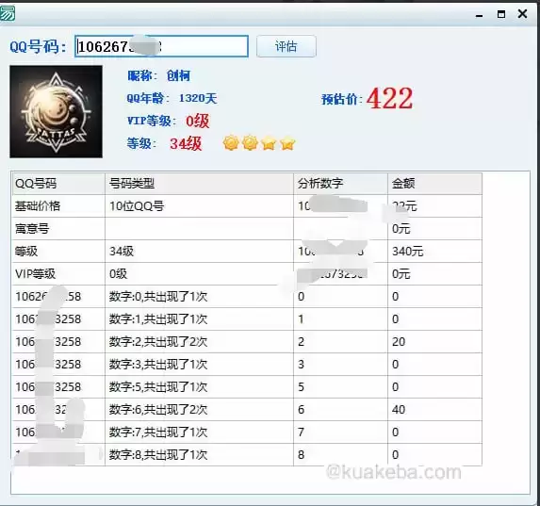
Task: Select the 基础价格 row cell
Action: click(58, 206)
